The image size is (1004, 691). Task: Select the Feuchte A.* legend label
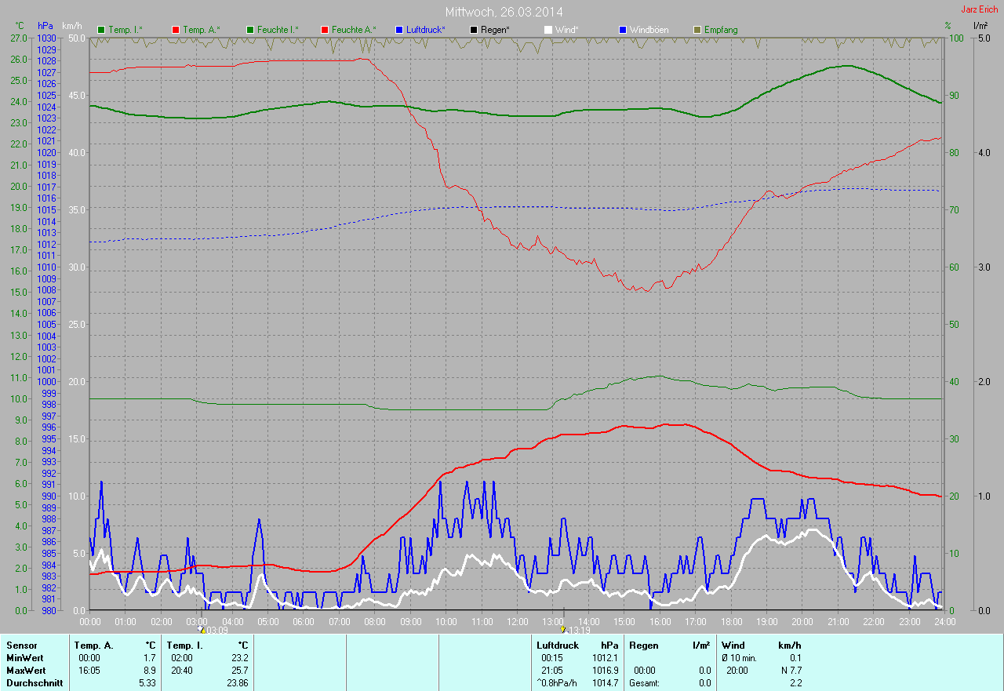point(354,30)
